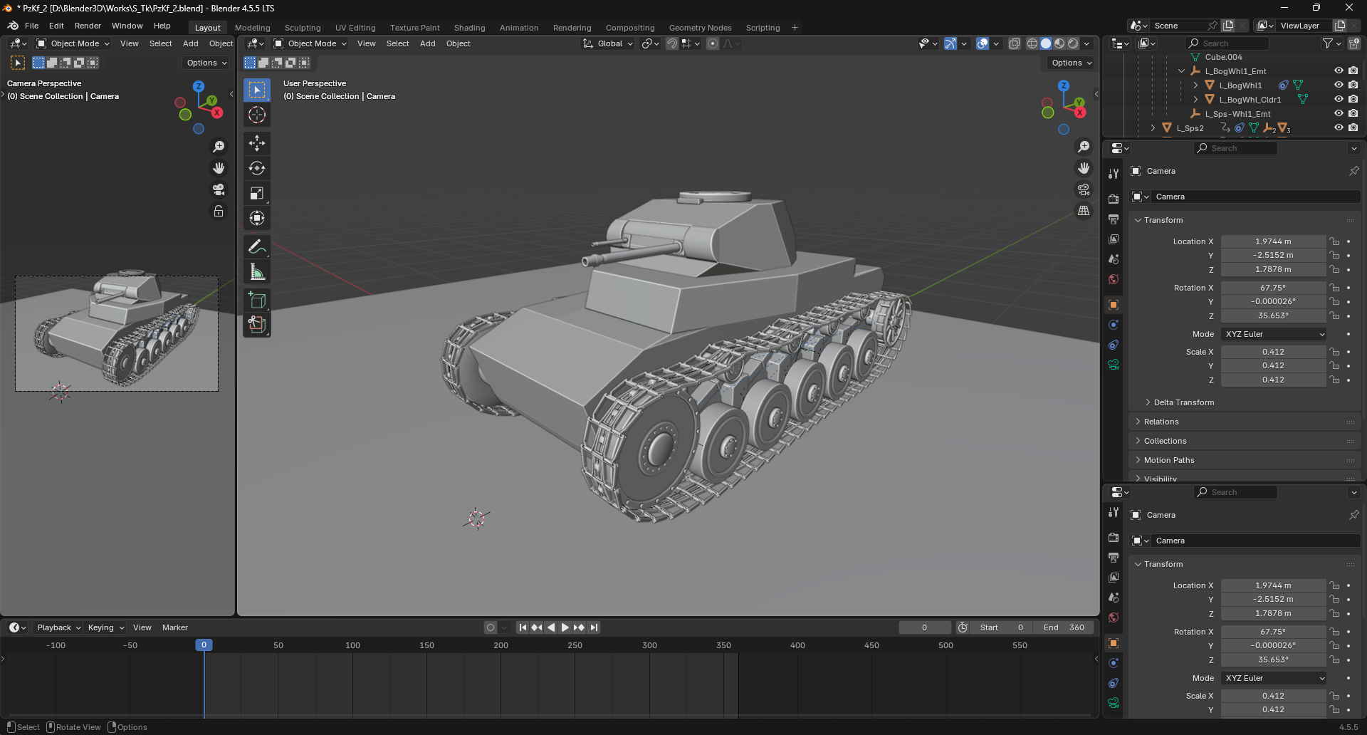Toggle viewport visibility of L_BogWhl1
The width and height of the screenshot is (1367, 735).
coord(1339,85)
